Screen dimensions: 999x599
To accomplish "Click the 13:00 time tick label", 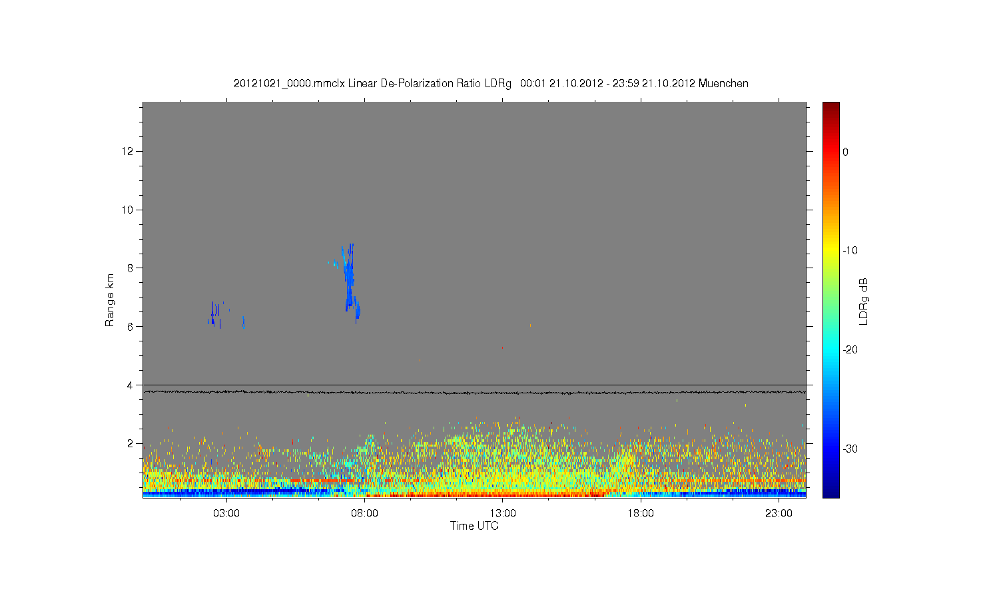I will 503,514.
